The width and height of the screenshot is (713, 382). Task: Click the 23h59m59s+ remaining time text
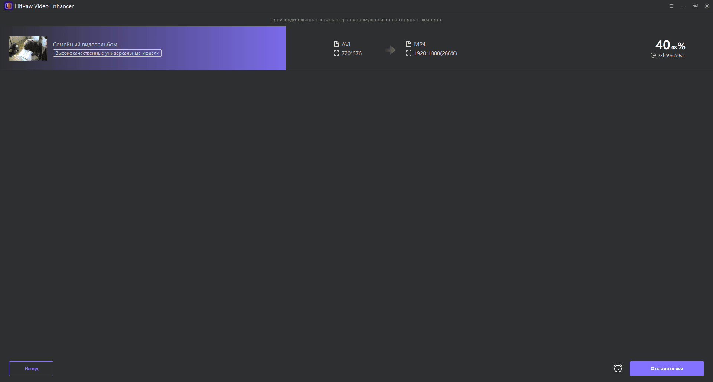[x=671, y=56]
